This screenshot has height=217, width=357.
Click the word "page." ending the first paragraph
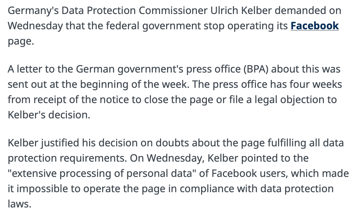[21, 41]
